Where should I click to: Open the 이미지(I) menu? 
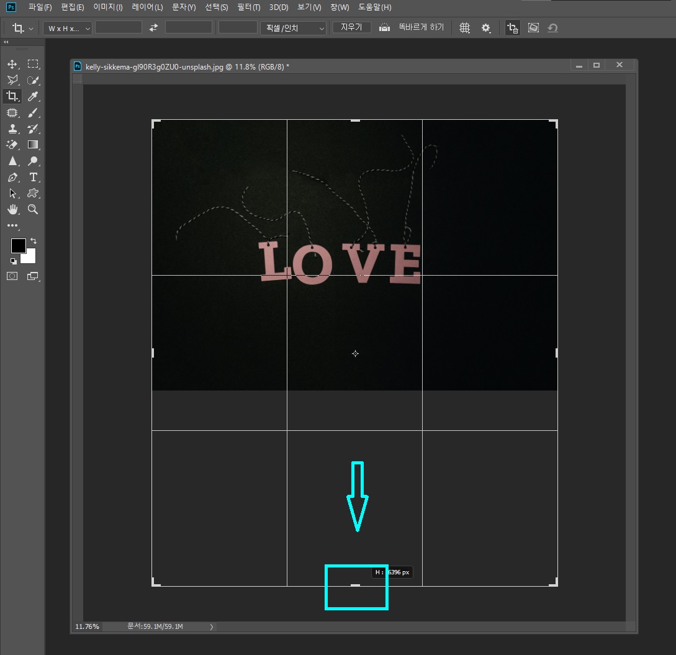pyautogui.click(x=108, y=7)
